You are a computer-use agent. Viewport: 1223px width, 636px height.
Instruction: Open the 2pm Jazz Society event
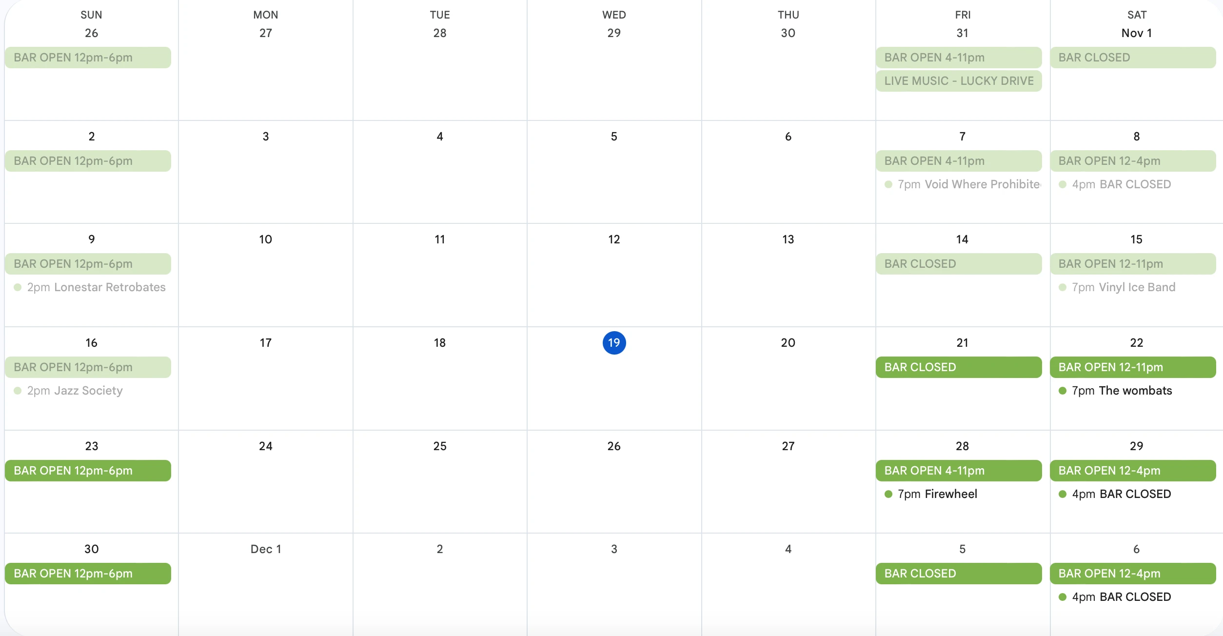[x=75, y=391]
